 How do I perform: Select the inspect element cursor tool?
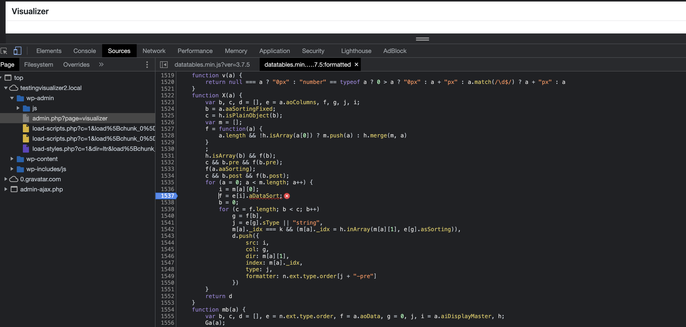click(x=5, y=51)
